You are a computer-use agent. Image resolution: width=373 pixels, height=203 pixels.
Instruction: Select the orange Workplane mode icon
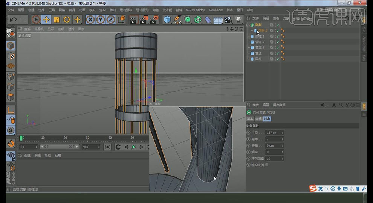(x=11, y=66)
